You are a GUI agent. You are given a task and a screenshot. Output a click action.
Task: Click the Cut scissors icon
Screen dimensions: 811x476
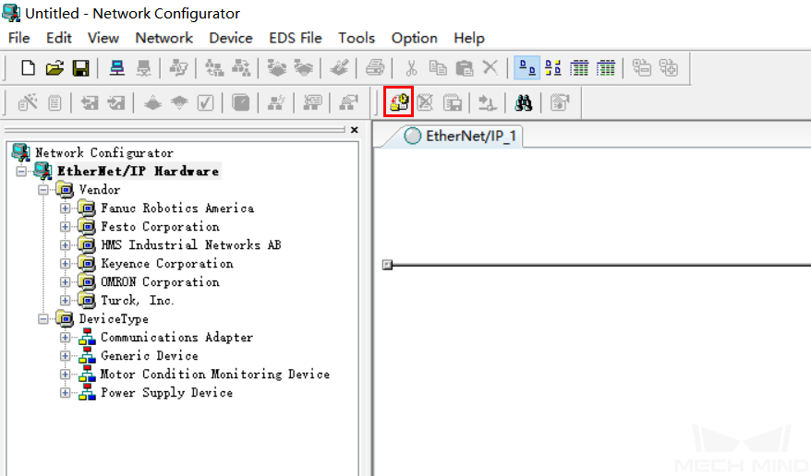411,67
